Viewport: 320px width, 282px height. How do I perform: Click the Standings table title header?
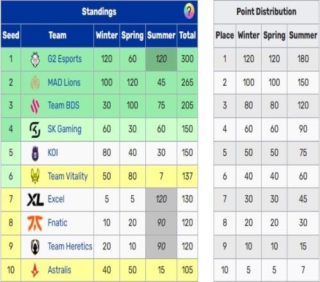coord(99,12)
